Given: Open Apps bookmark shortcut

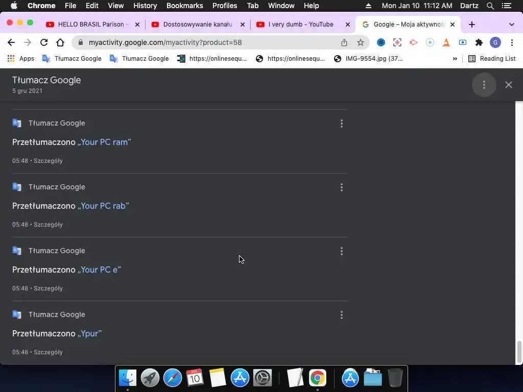Looking at the screenshot, I should (20, 59).
